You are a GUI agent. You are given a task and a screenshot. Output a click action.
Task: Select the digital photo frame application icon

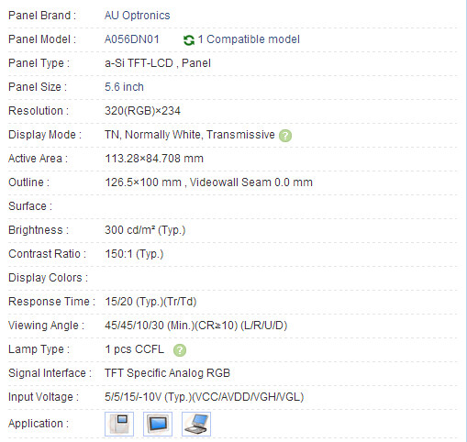pyautogui.click(x=158, y=424)
